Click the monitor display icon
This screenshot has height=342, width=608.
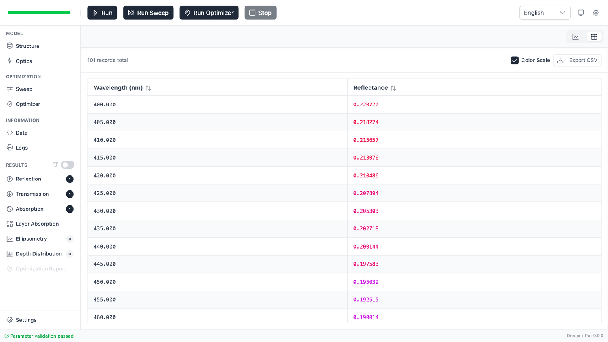coord(581,13)
